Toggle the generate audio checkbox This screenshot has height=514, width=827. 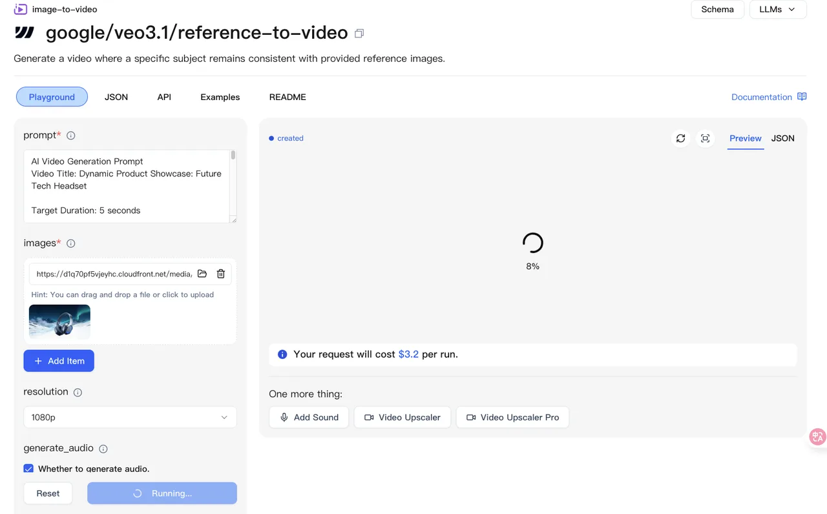(x=28, y=469)
